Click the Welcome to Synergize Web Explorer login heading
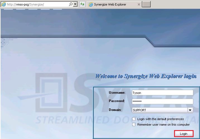Viewport: 200px width, 139px height. pyautogui.click(x=146, y=76)
